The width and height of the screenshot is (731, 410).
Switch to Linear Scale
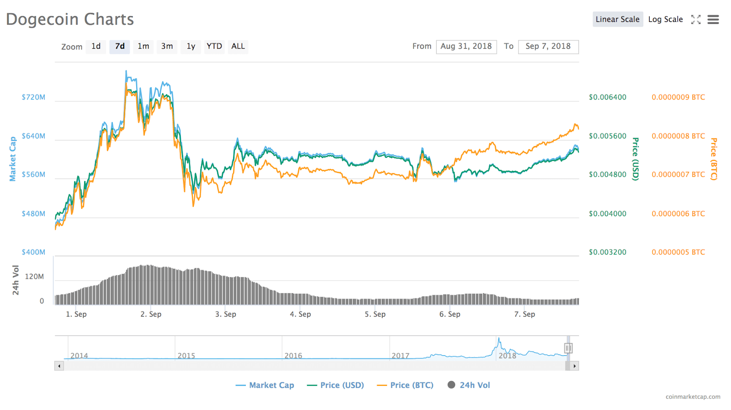618,19
